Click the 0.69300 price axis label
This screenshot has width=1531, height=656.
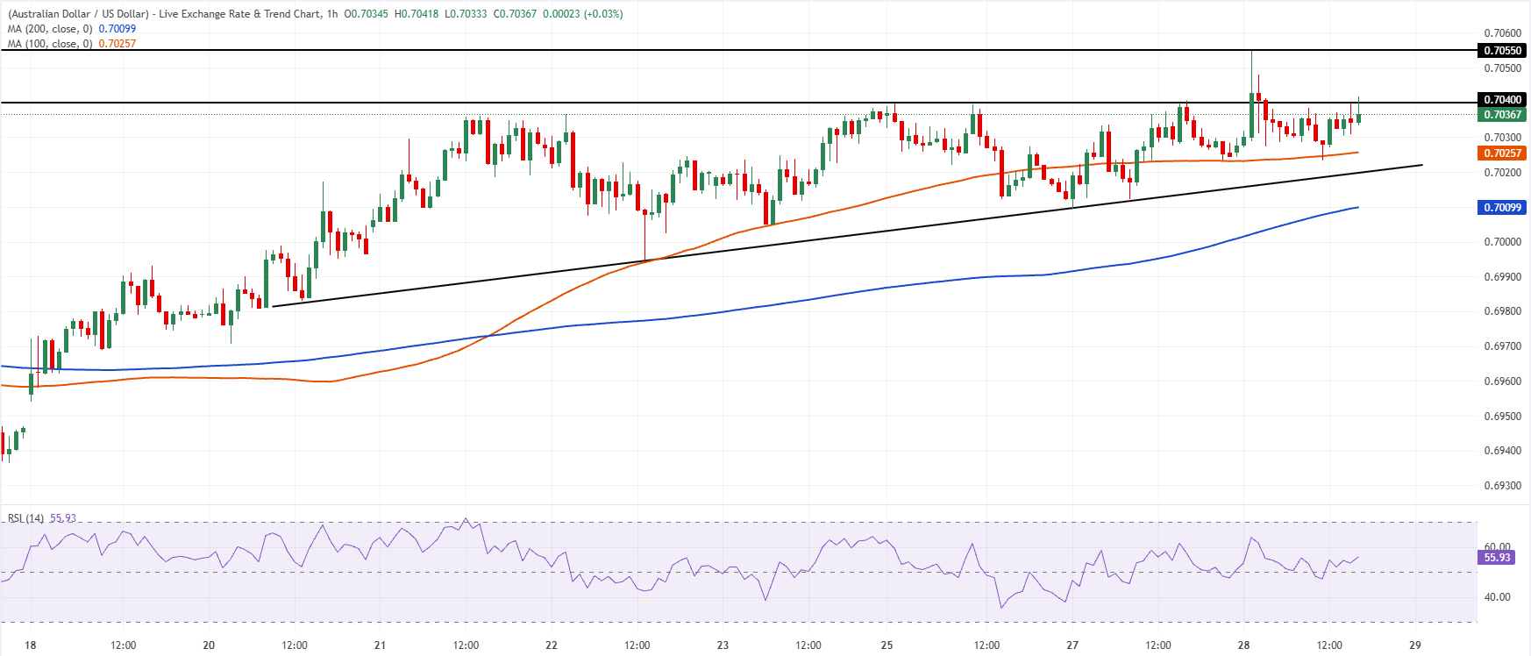(1502, 486)
